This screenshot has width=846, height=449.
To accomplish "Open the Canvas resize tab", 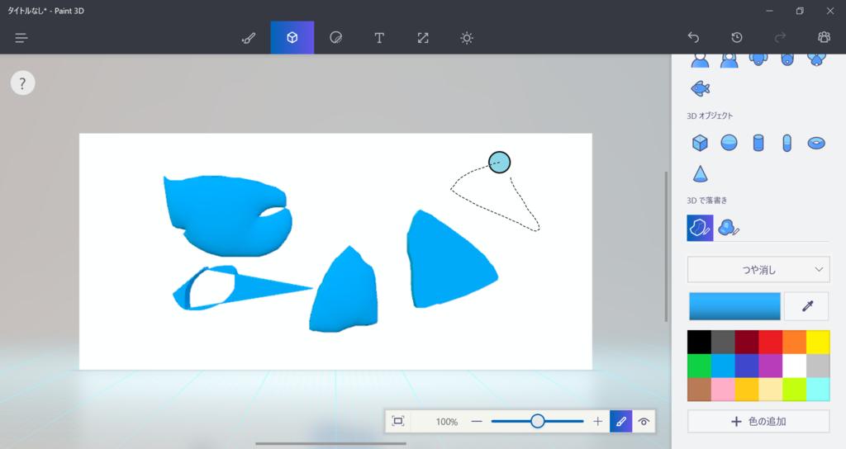I will (x=423, y=38).
